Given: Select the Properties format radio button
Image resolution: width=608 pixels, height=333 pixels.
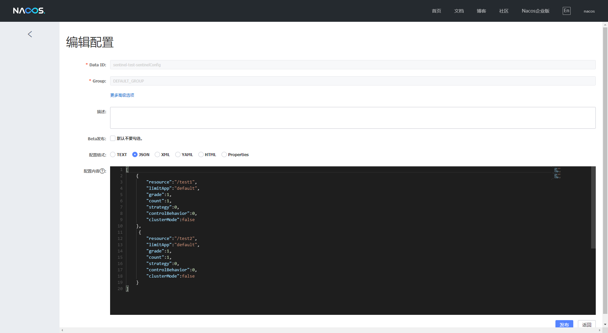Looking at the screenshot, I should (224, 154).
